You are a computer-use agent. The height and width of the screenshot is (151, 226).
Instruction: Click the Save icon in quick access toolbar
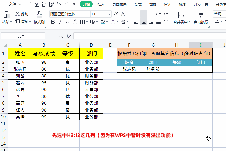[x=29, y=4]
